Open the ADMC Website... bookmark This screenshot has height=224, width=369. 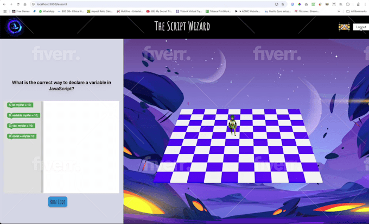248,11
